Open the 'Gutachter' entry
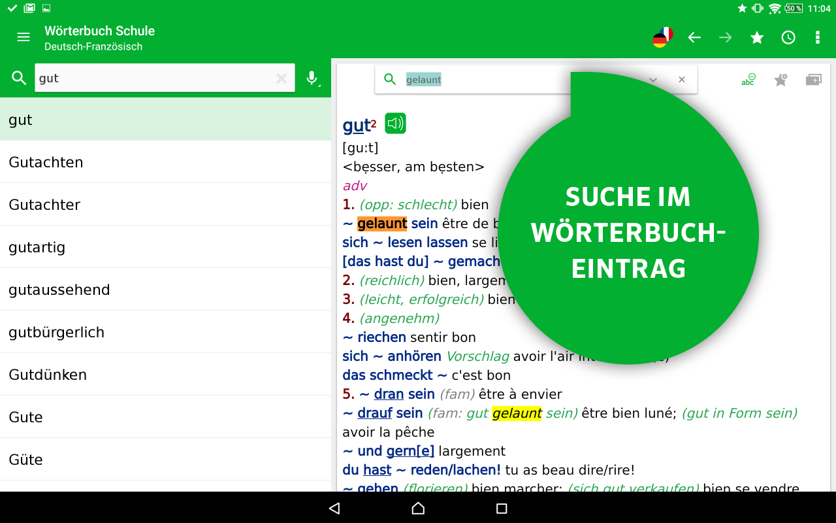This screenshot has height=523, width=836. (165, 205)
